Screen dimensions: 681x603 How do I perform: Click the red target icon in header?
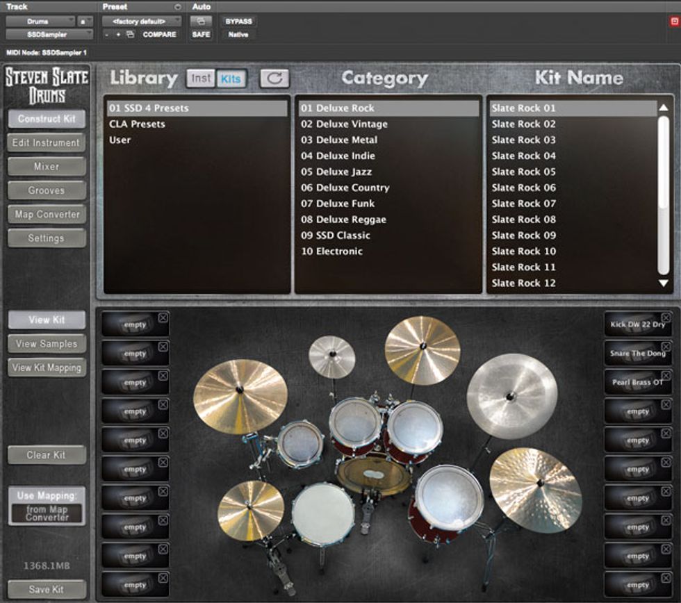tap(675, 22)
